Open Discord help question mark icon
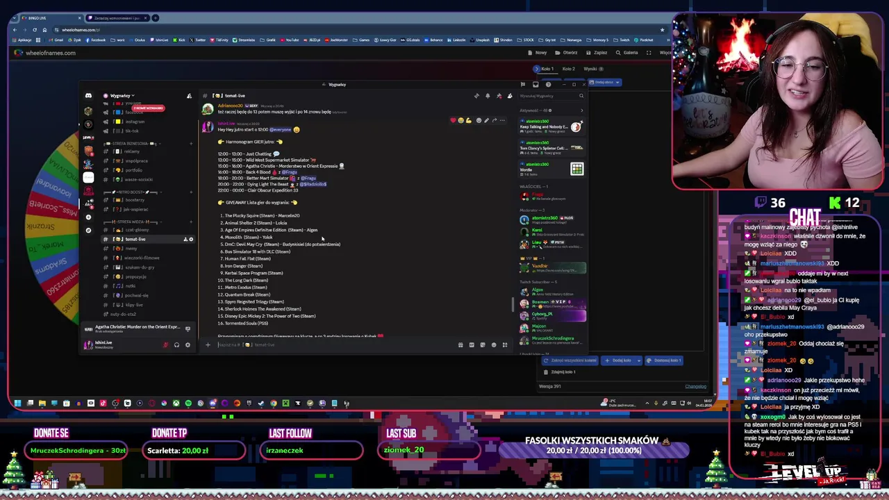This screenshot has height=500, width=889. coord(548,85)
